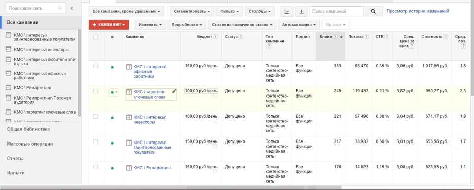Open the Сегментировать dropdown

[x=192, y=12]
